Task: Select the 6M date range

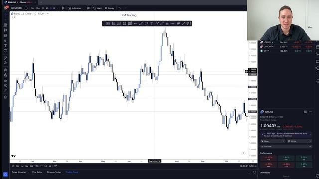Action: 31,166
